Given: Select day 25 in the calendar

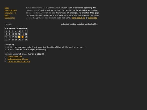Looking at the screenshot, I should pyautogui.click(x=16, y=40).
